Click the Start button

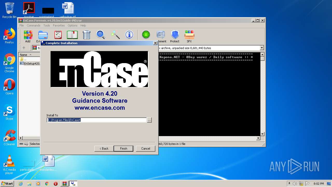coord(7,184)
